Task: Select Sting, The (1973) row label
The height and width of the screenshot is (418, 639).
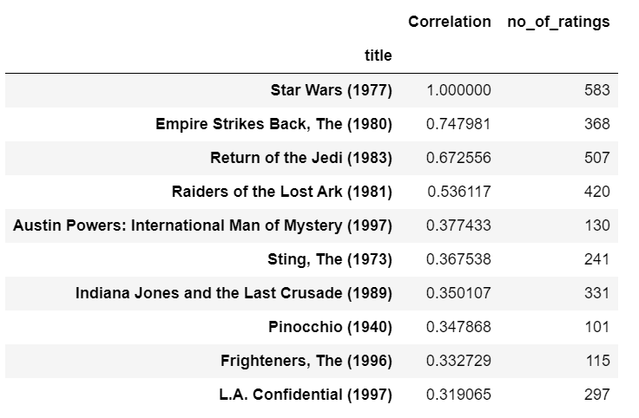Action: click(x=330, y=259)
